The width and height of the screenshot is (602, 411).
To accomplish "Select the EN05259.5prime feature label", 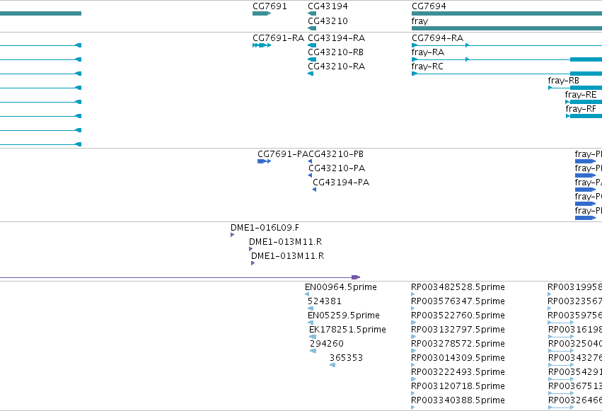I will pyautogui.click(x=344, y=316).
